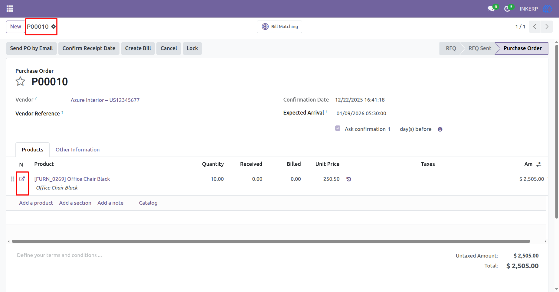Click the Expected Arrival date field

click(x=361, y=113)
